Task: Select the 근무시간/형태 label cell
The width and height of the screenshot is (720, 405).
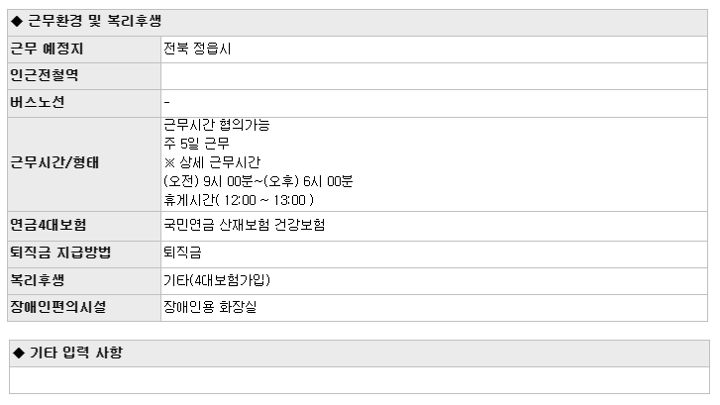Action: point(84,164)
